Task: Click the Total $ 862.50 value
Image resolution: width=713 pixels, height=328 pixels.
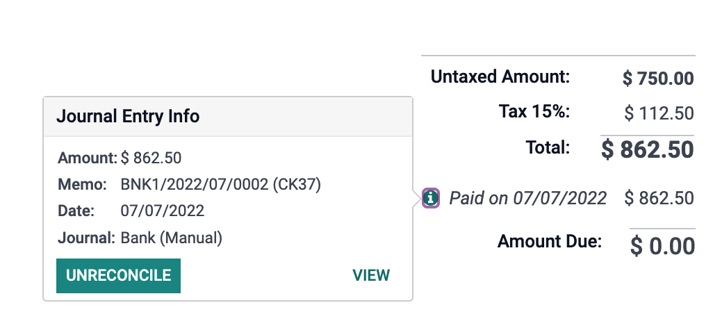Action: click(648, 149)
